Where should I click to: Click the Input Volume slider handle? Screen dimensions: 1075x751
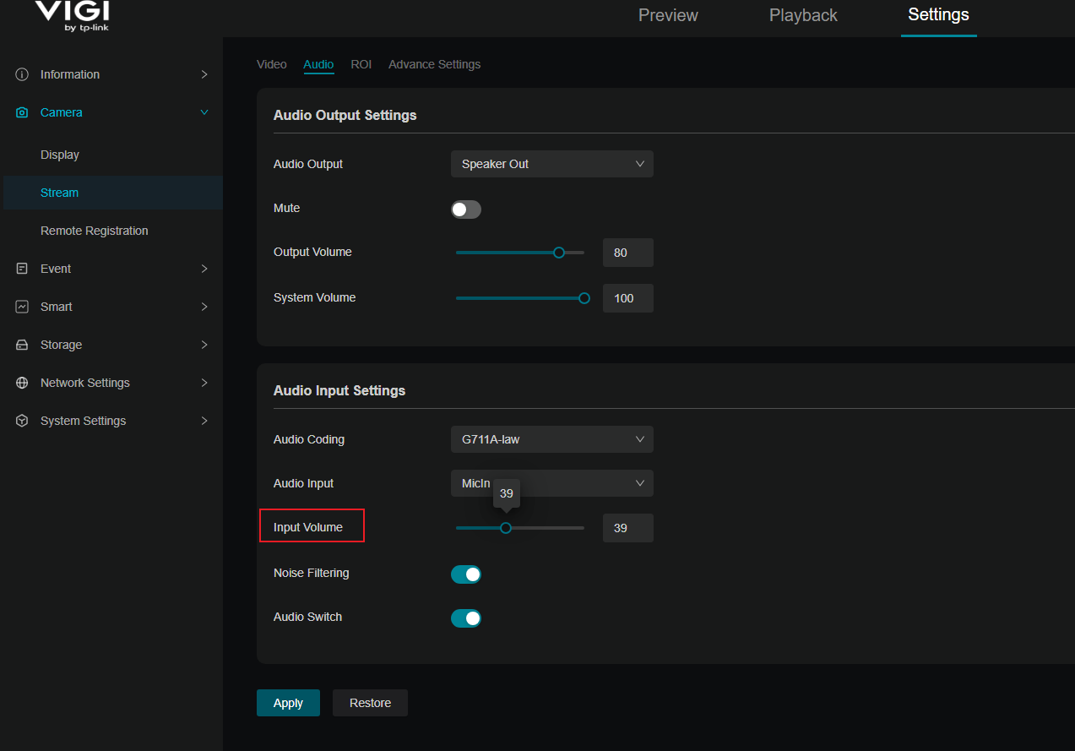pyautogui.click(x=506, y=527)
